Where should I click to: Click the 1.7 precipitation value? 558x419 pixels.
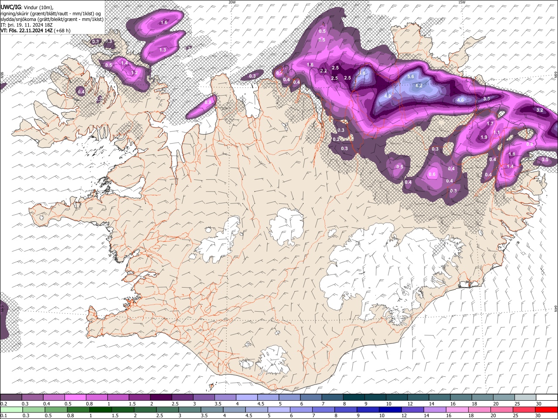[x=490, y=124]
